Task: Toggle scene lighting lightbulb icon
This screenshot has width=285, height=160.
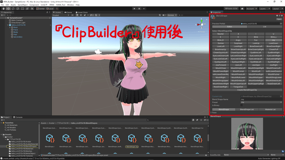Action: 77,15
